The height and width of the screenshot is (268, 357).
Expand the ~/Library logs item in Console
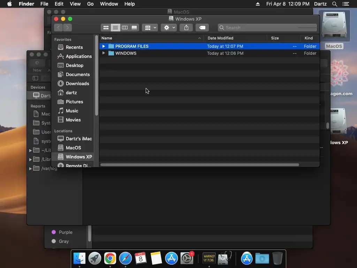30,150
